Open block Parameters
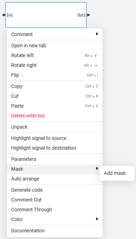This screenshot has width=136, height=239. (x=55, y=159)
